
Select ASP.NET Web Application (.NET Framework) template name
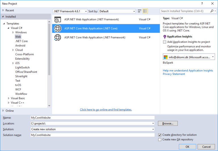point(91,20)
